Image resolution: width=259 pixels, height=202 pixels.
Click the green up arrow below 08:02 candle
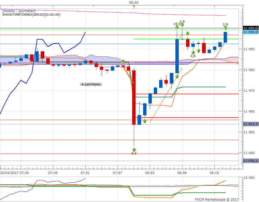pyautogui.click(x=145, y=121)
